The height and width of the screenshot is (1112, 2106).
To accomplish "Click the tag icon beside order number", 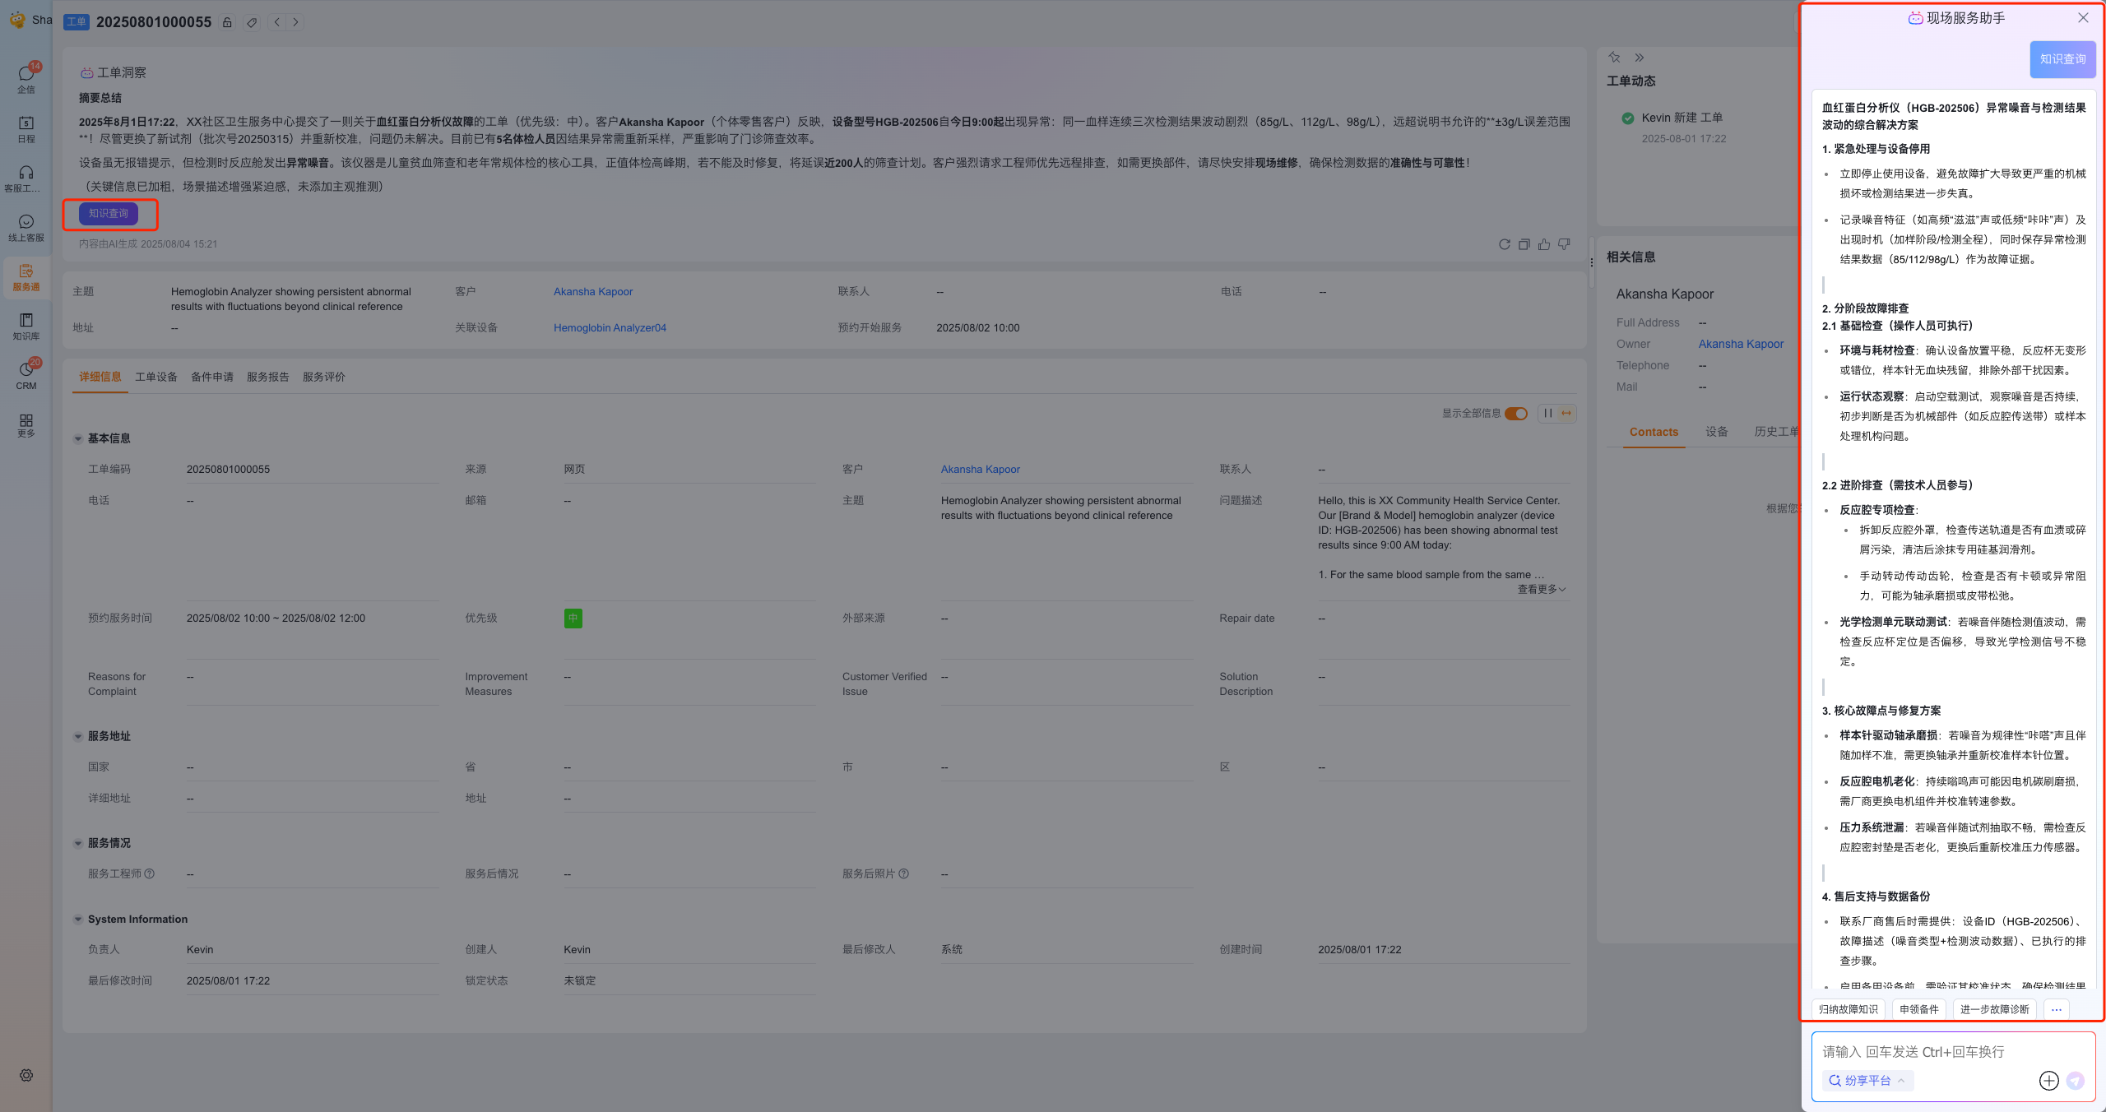I will coord(252,22).
